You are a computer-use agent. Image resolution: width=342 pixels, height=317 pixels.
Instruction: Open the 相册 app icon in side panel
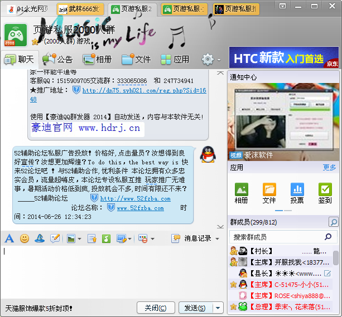click(x=241, y=193)
